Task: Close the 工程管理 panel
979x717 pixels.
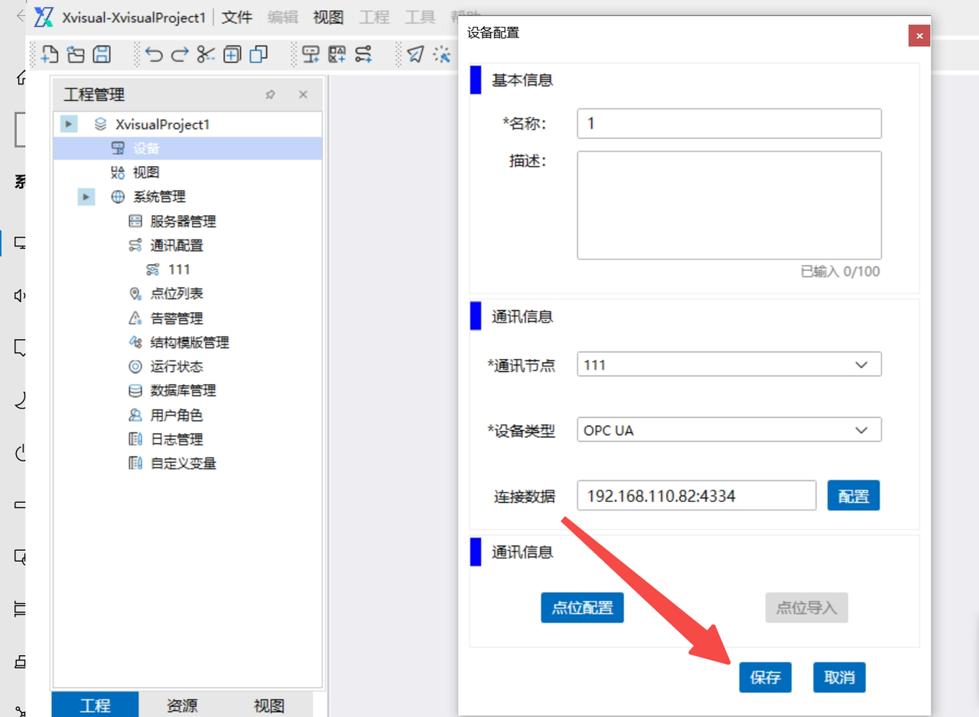Action: pos(303,95)
